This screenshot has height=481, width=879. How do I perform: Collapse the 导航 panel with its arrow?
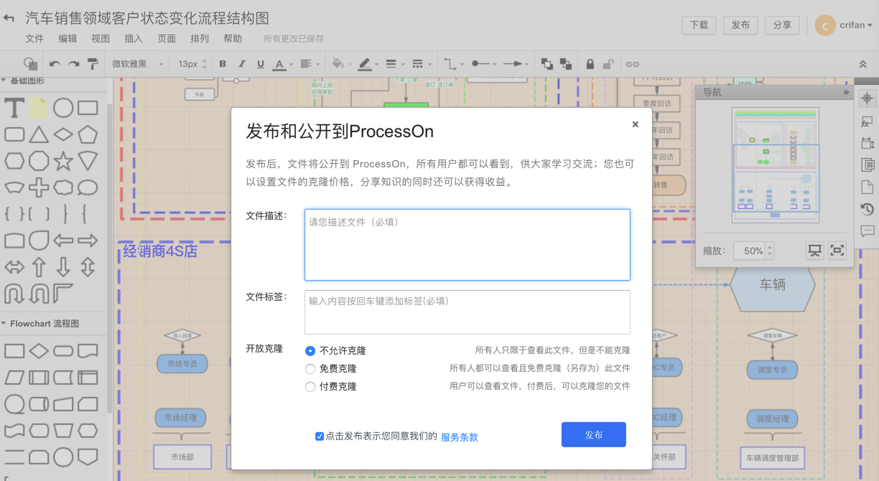(847, 93)
